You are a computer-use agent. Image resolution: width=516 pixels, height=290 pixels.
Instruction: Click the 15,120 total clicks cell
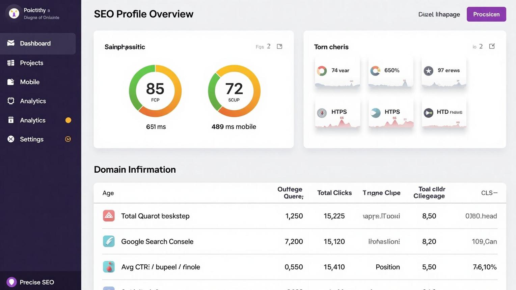point(334,241)
